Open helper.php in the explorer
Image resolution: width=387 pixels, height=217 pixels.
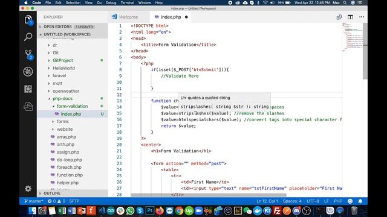pos(68,183)
